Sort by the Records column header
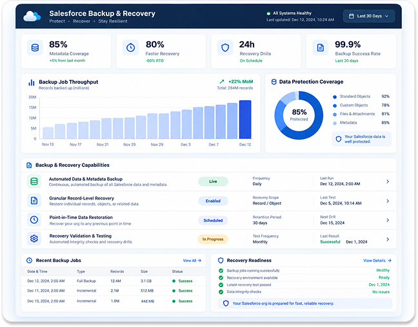This screenshot has width=418, height=327. point(117,272)
